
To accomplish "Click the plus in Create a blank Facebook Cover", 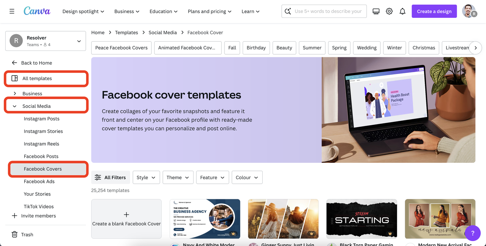I will 126,214.
